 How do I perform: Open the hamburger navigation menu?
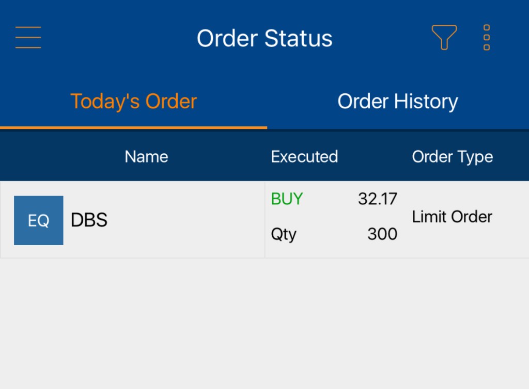[x=28, y=38]
